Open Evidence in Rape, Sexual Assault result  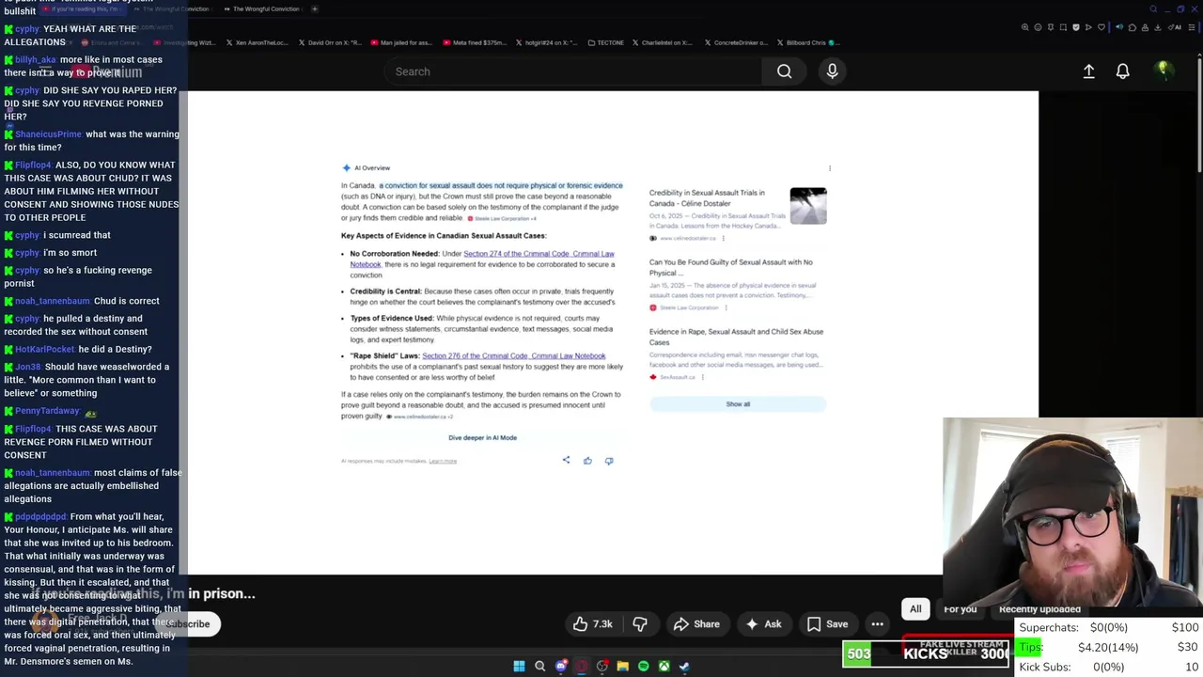[736, 337]
